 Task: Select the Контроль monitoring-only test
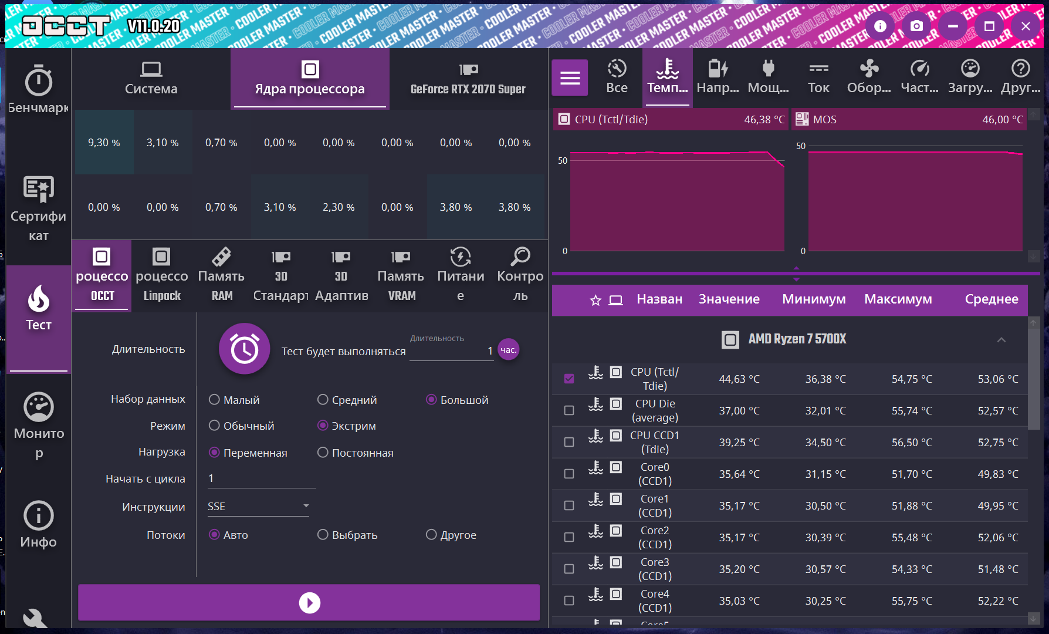tap(520, 275)
